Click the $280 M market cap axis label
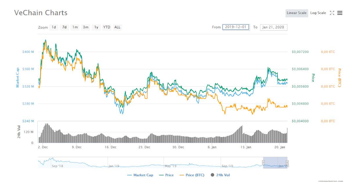The height and width of the screenshot is (182, 348). 28,104
